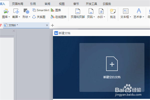Expand the 页码 dropdown arrow
Screen dimensions: 150x100
(94, 17)
